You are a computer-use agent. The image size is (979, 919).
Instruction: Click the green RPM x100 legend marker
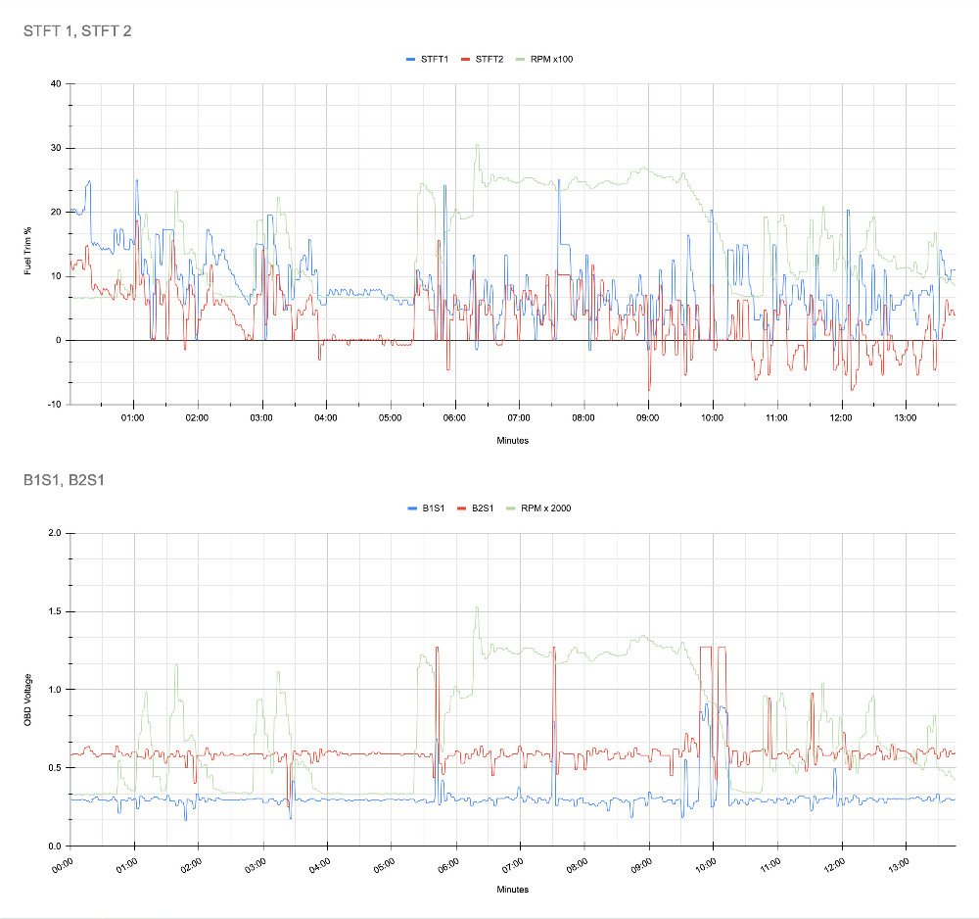(x=520, y=60)
